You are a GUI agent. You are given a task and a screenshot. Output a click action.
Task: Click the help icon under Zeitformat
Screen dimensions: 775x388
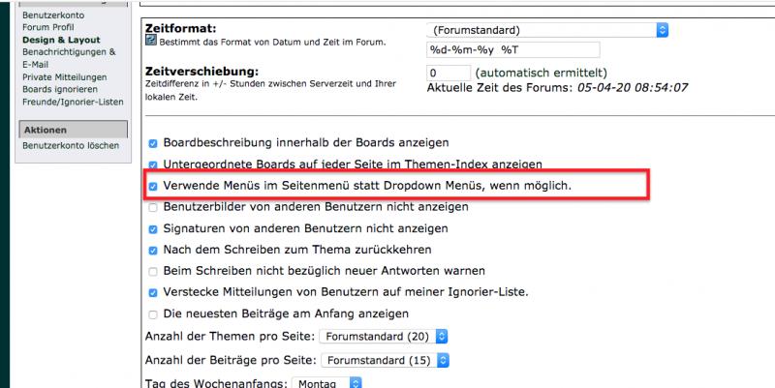151,43
